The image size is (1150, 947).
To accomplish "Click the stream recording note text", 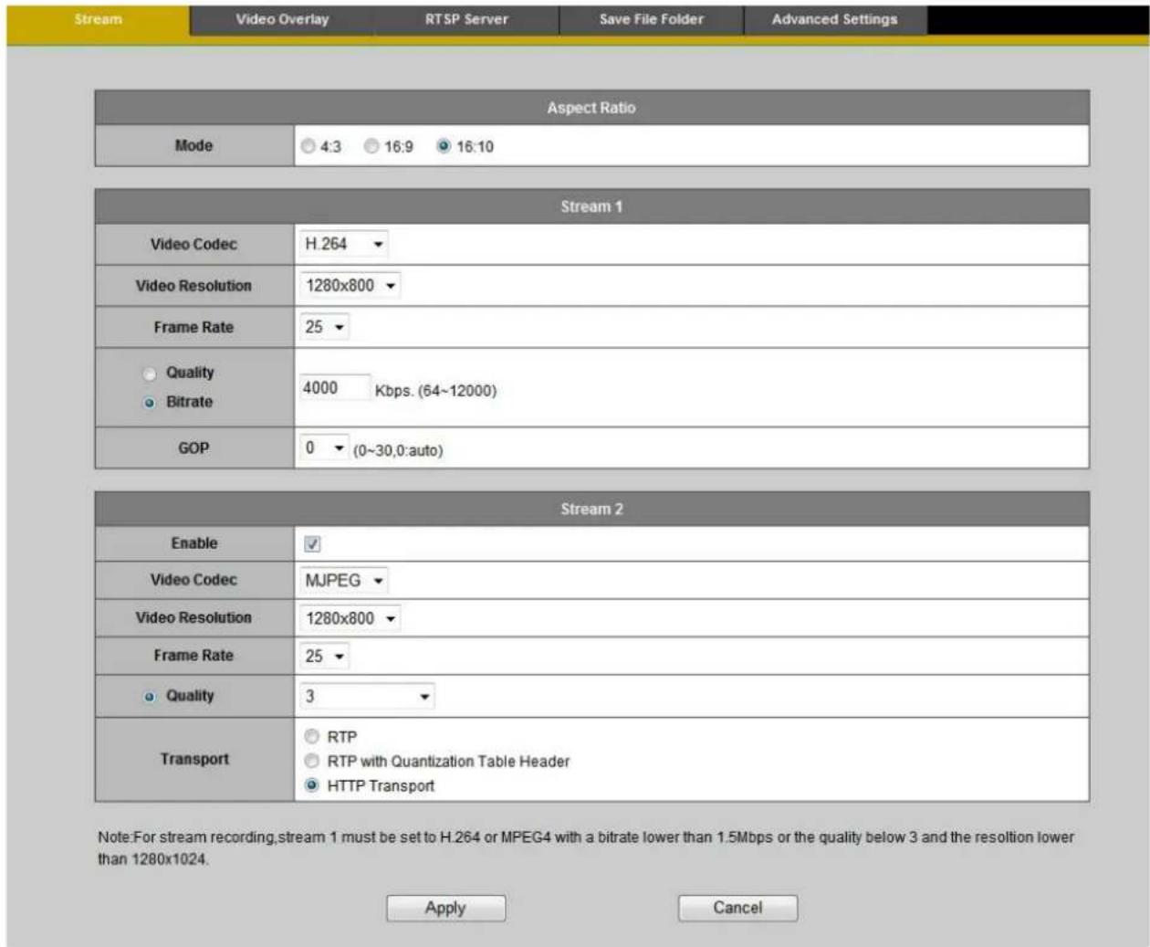I will point(586,847).
